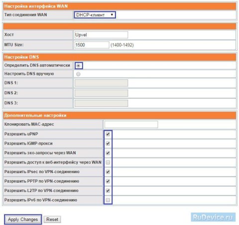Toggle L2TP over VPN checkbox

coord(108,191)
